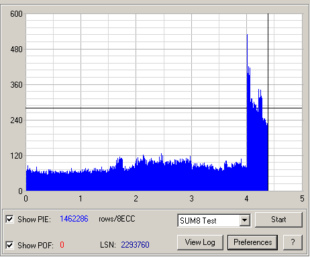Click the x-axis label 4

pos(246,199)
